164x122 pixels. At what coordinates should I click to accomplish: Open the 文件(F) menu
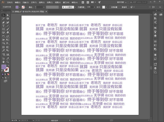pos(10,2)
